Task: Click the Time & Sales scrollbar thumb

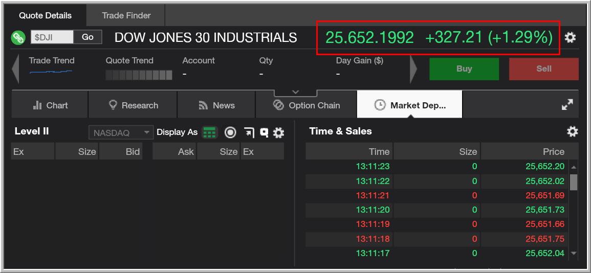Action: pos(574,182)
